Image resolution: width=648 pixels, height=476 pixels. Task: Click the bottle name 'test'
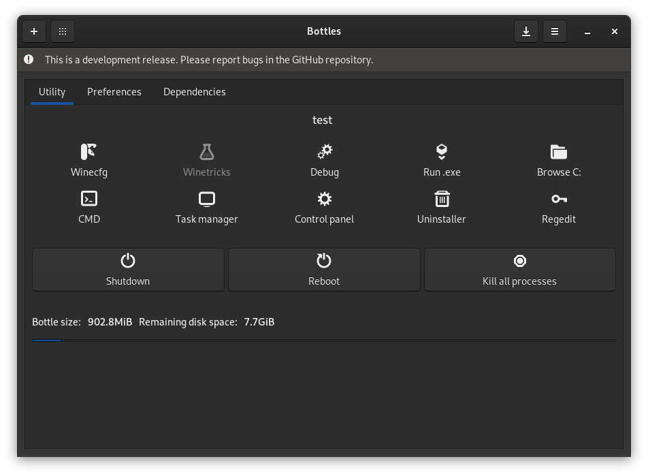tap(323, 120)
